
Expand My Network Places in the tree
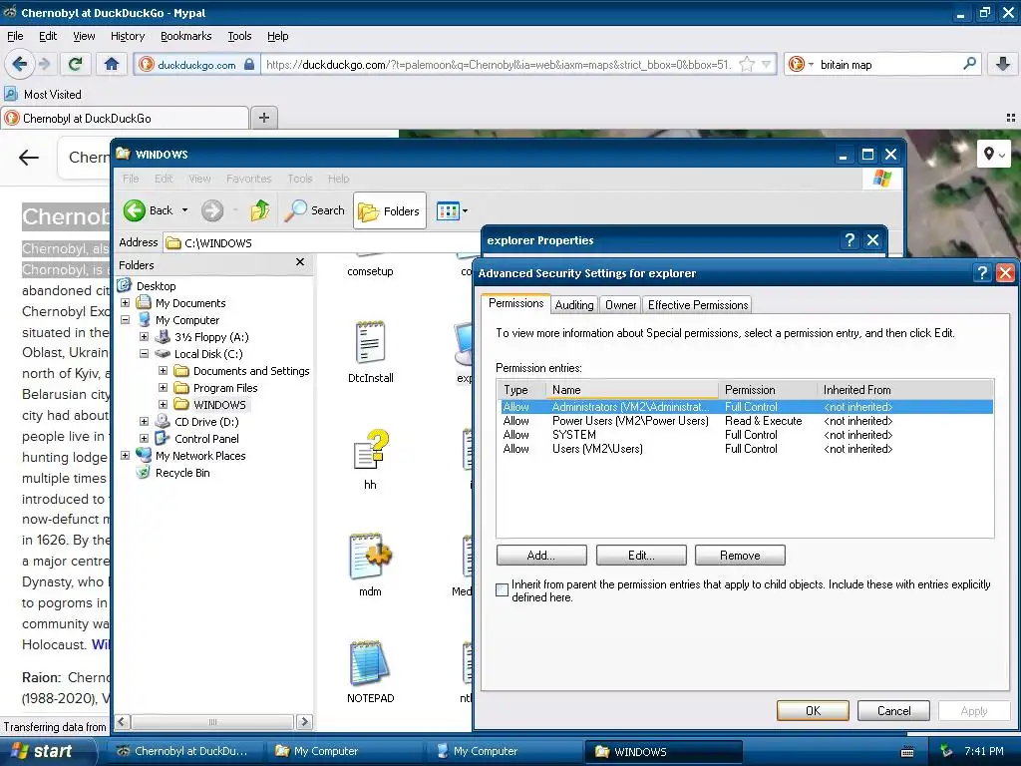(125, 455)
